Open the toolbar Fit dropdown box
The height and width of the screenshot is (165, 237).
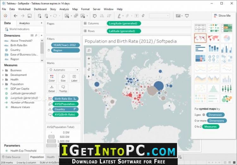[159, 16]
